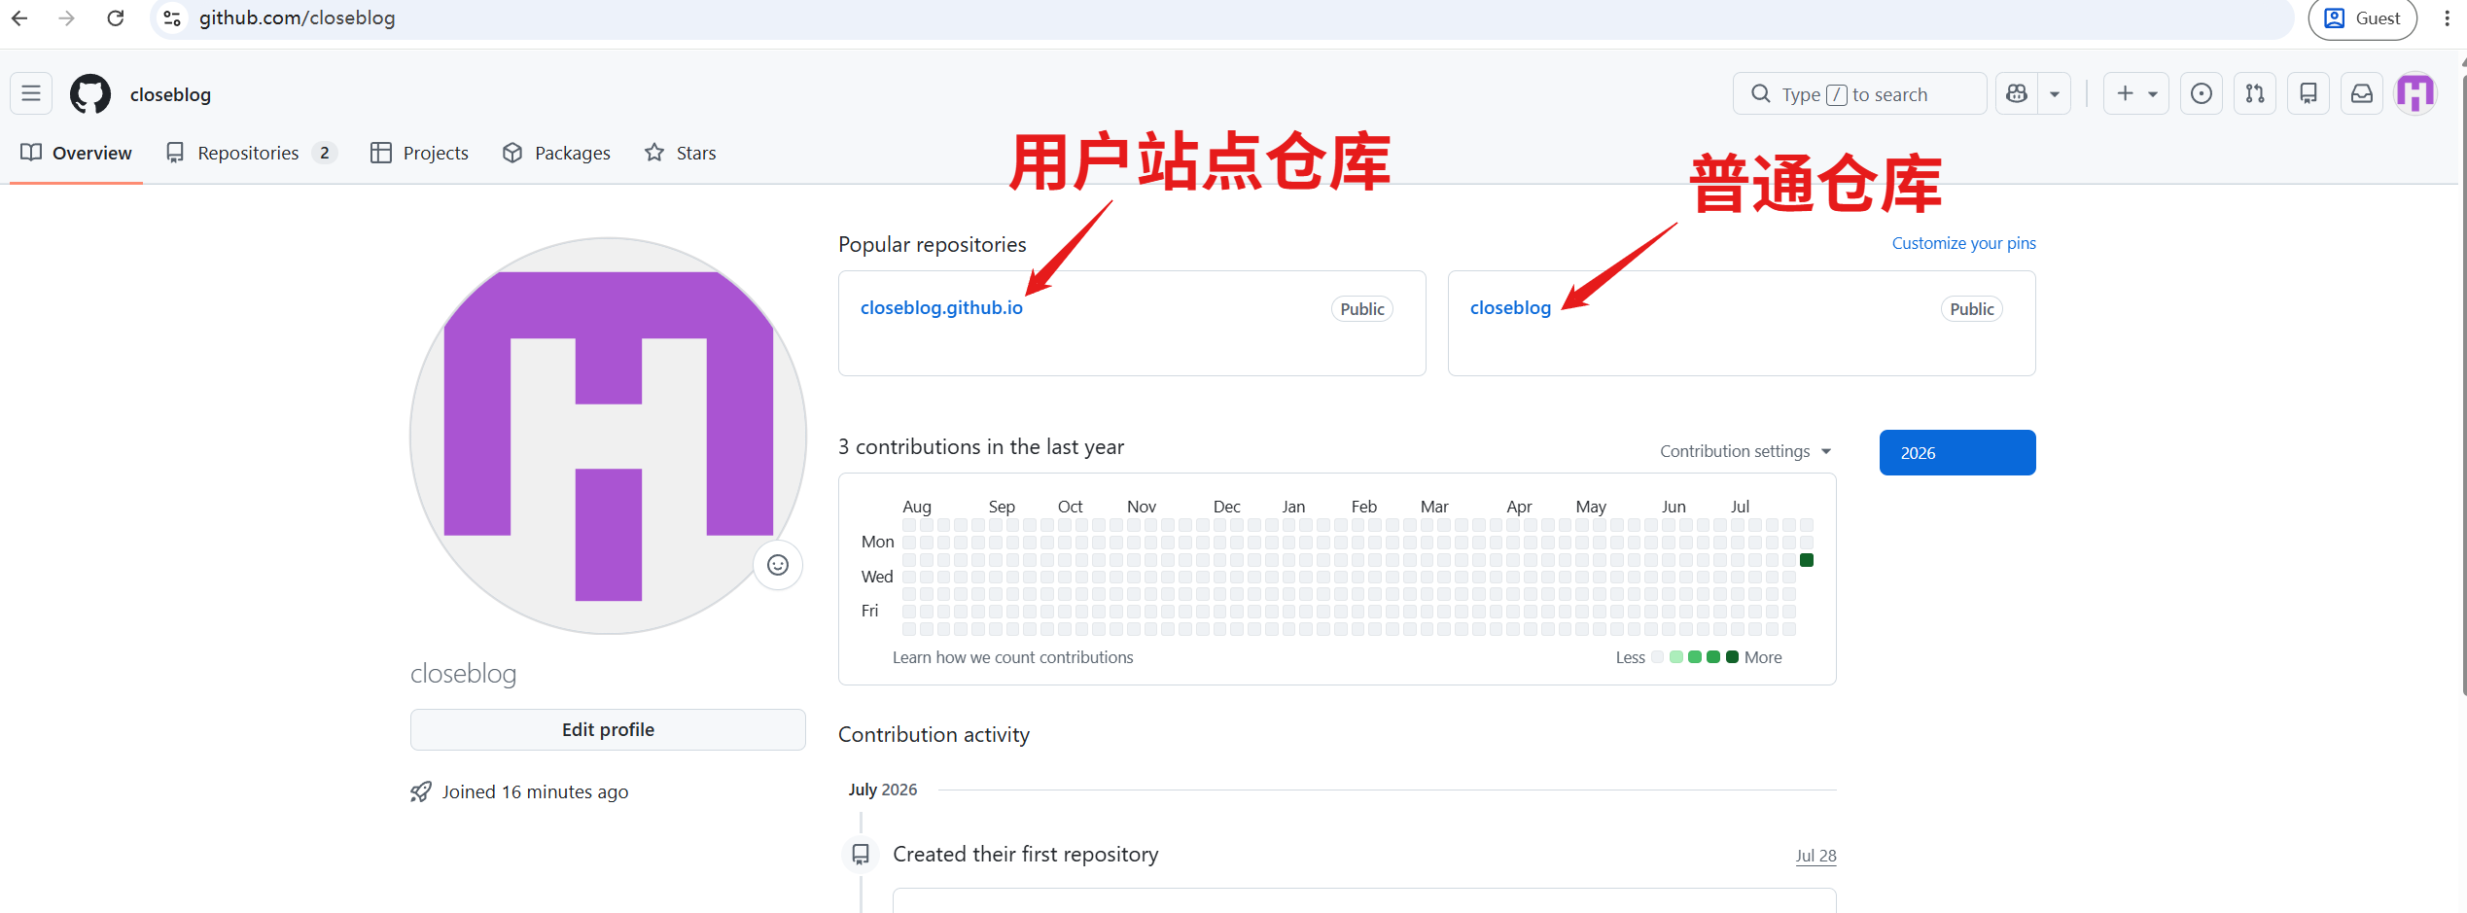The image size is (2467, 913).
Task: Open the Pull requests icon in header
Action: 2255,94
